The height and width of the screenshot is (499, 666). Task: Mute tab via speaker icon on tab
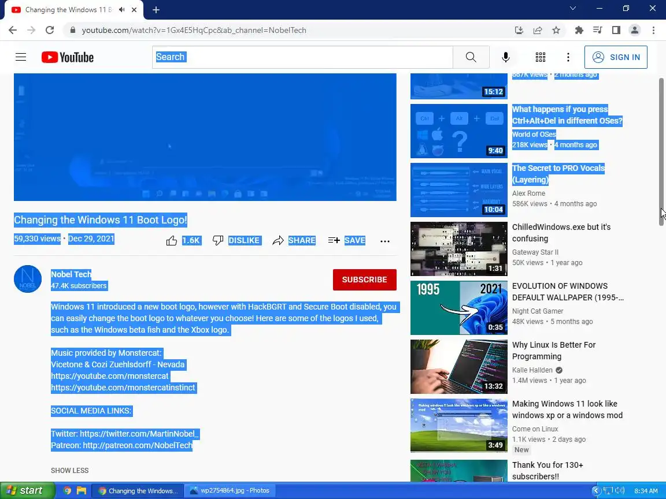pyautogui.click(x=122, y=9)
